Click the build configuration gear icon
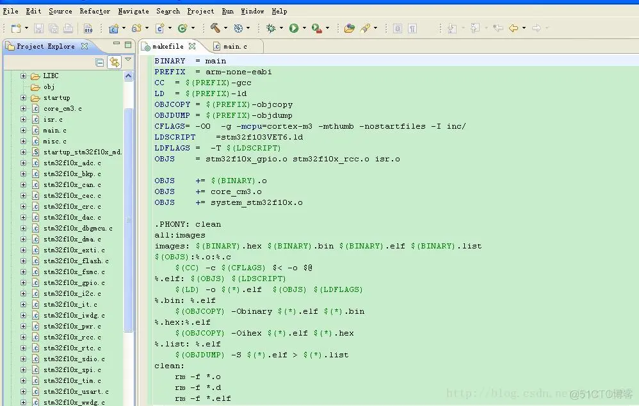This screenshot has height=406, width=639. coord(238,28)
